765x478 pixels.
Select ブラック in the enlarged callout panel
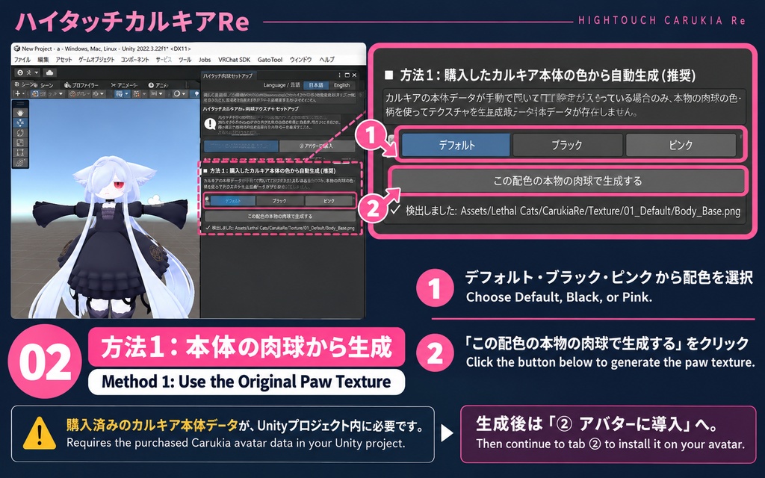[567, 145]
